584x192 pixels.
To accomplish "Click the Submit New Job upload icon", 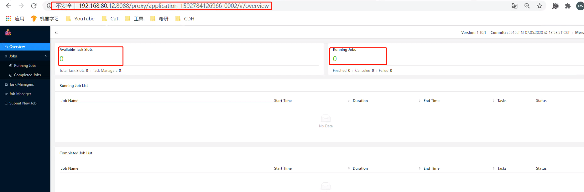I will click(x=6, y=103).
